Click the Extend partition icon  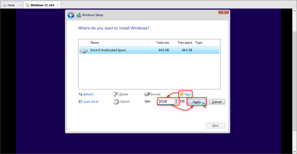(x=116, y=102)
